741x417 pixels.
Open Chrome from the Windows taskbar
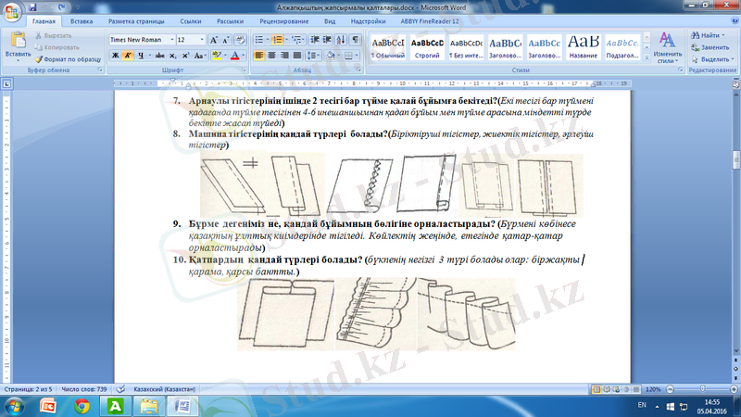click(x=82, y=406)
